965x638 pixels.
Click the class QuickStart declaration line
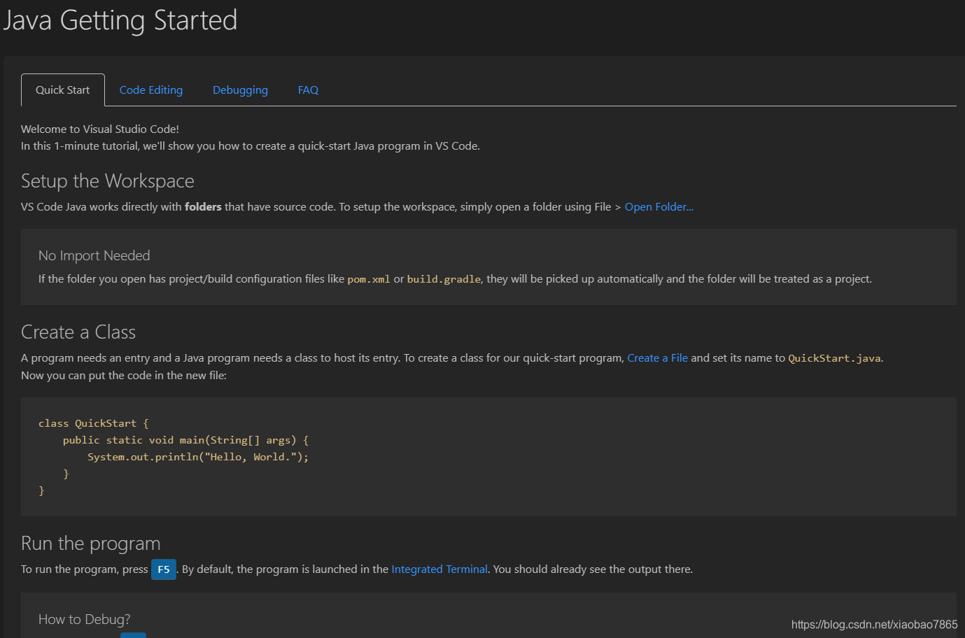[x=93, y=423]
